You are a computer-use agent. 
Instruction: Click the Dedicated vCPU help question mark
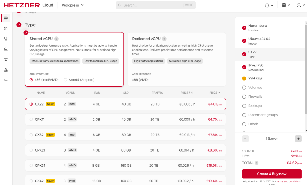pos(164,39)
